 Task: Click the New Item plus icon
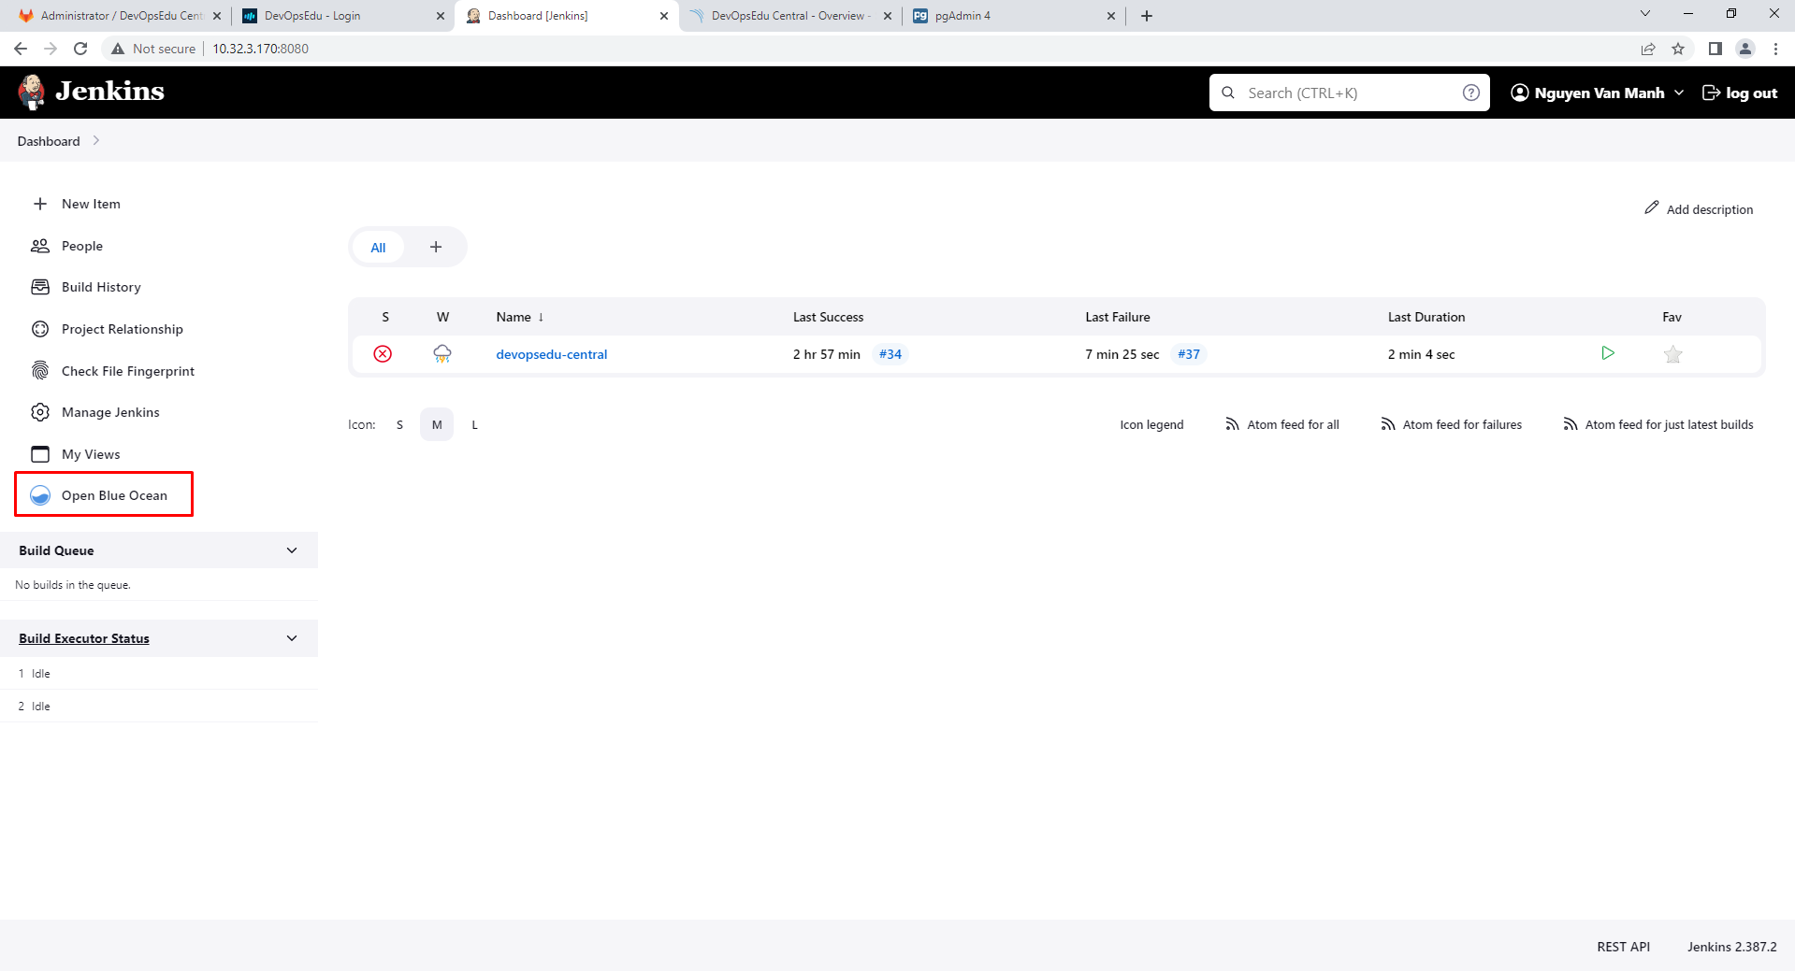tap(40, 204)
